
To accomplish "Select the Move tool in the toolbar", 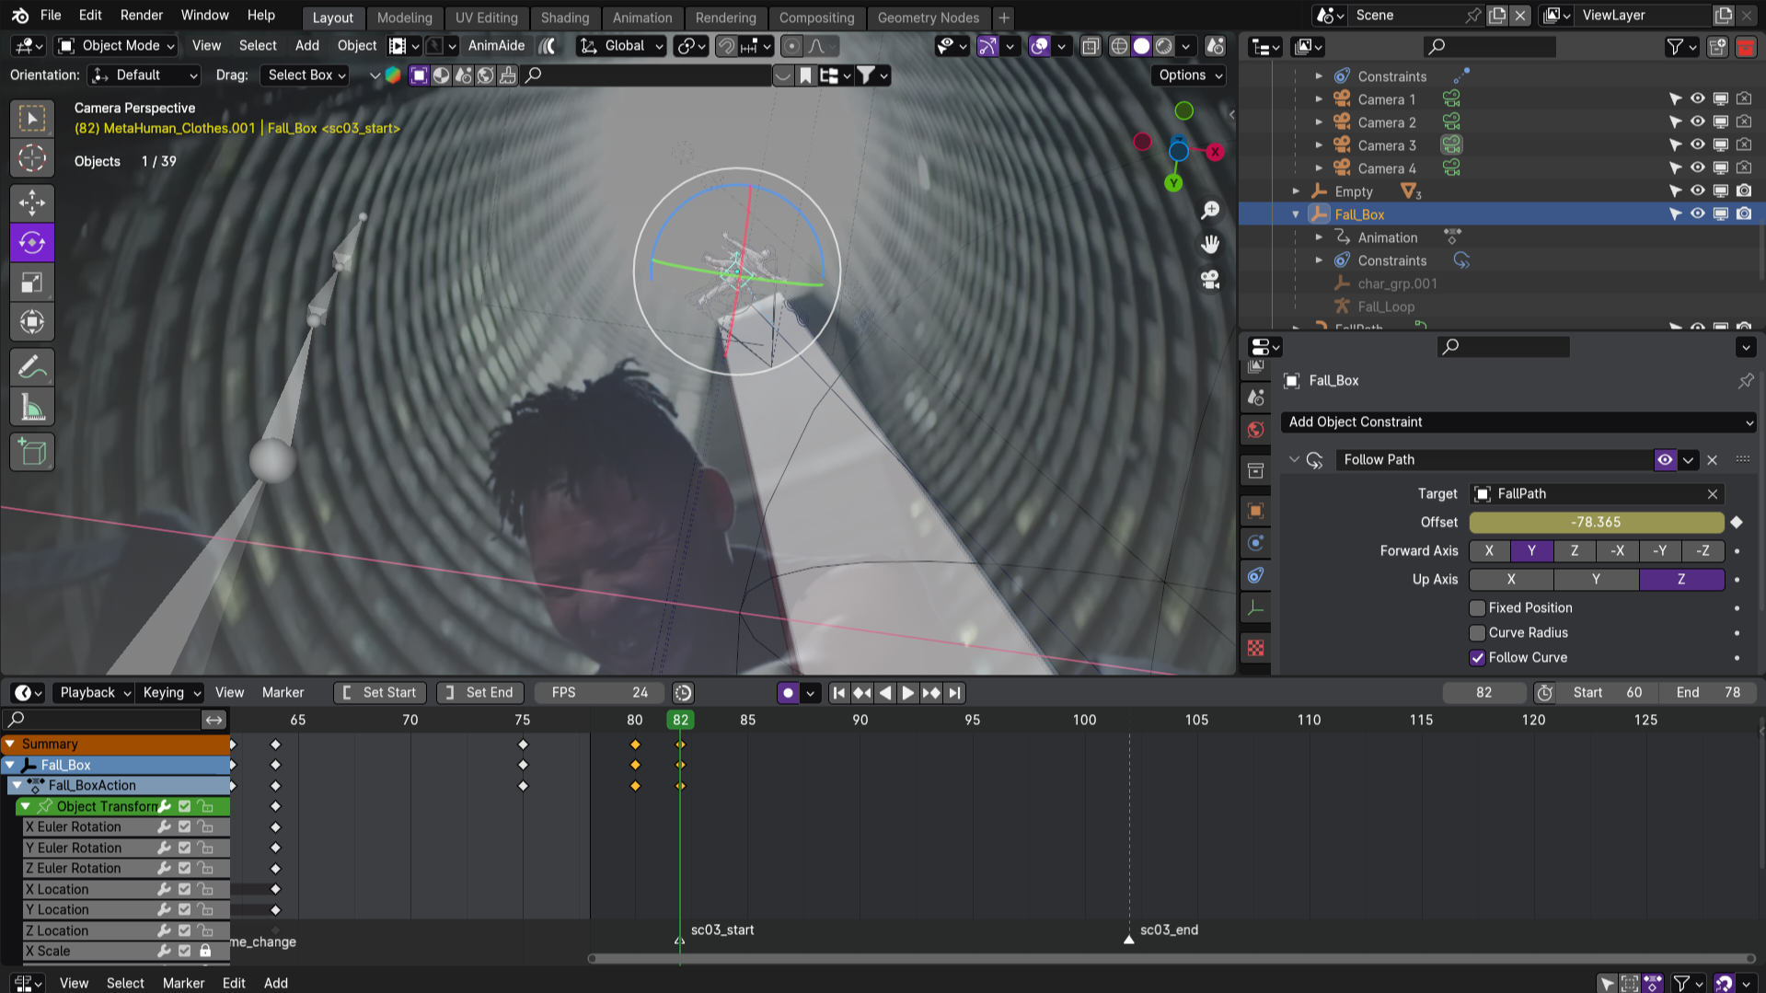I will pos(32,202).
